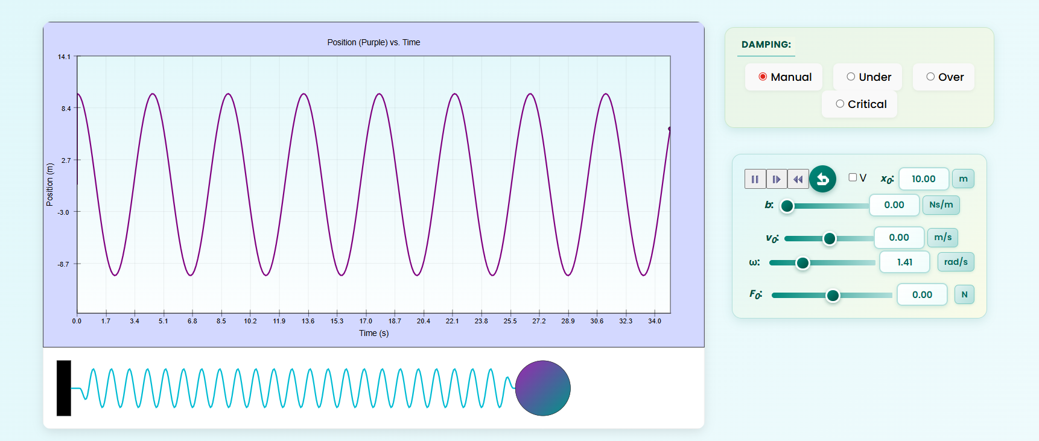Image resolution: width=1039 pixels, height=441 pixels.
Task: Click the 17.0 x-axis tick label
Action: coord(366,321)
